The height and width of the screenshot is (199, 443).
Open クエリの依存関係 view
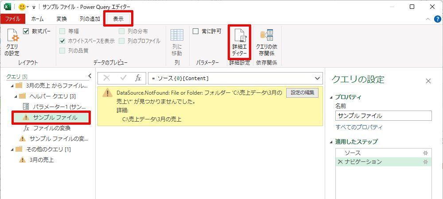pyautogui.click(x=266, y=42)
